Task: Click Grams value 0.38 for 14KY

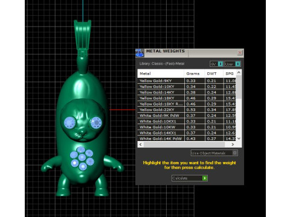Action: 191,92
